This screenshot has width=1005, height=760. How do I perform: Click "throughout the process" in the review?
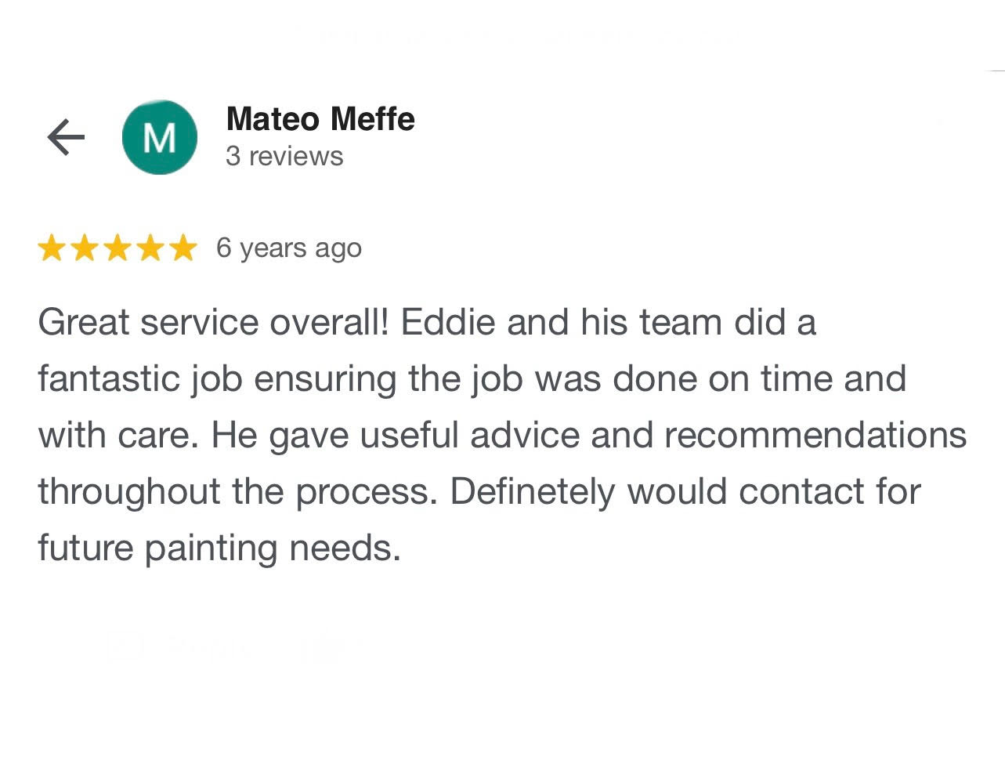click(x=233, y=491)
